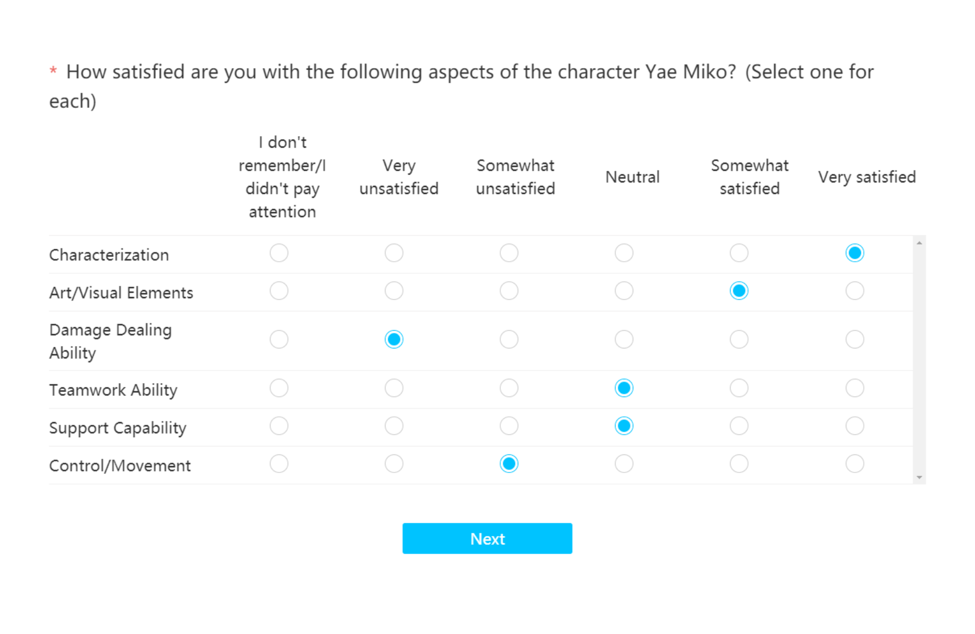Set Characterization to Neutral
Viewport: 975px width, 634px height.
[624, 253]
